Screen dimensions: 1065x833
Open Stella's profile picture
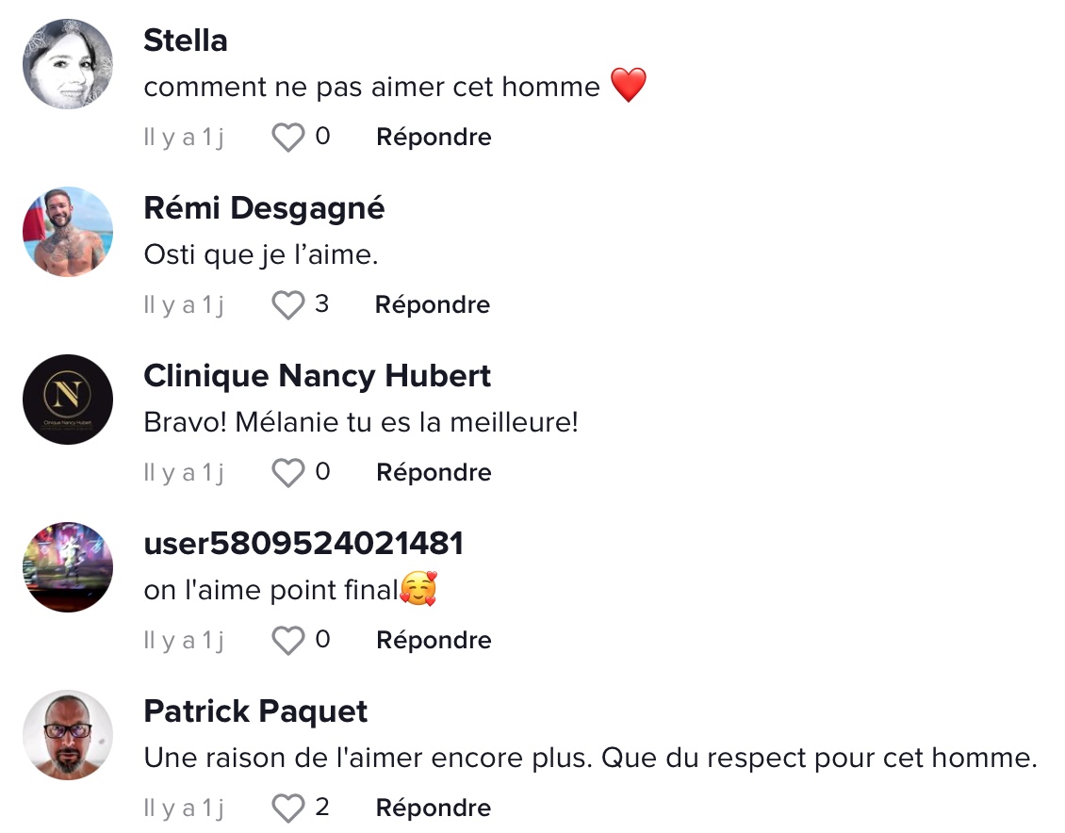point(68,64)
